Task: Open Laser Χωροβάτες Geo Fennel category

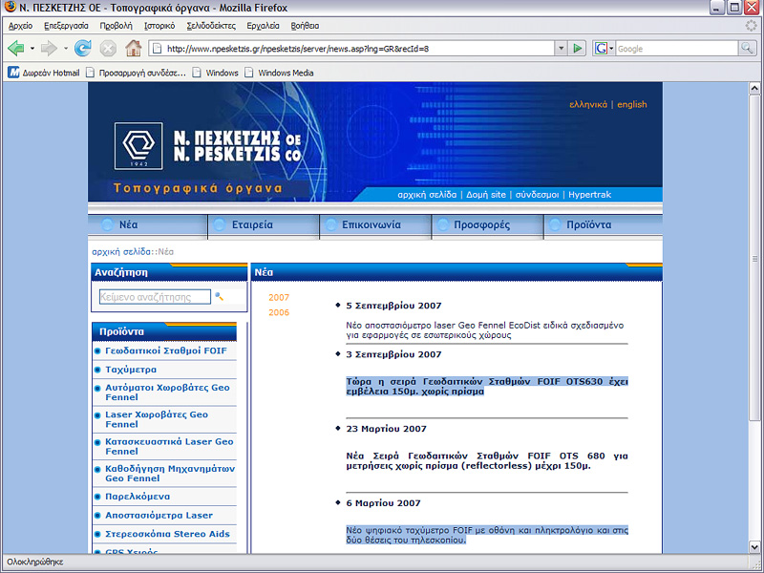Action: point(157,419)
